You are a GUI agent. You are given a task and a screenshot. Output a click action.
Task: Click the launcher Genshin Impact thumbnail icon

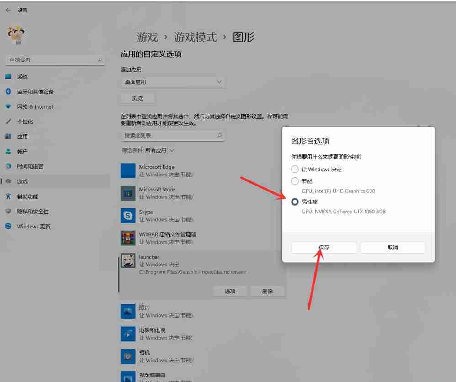pos(127,261)
